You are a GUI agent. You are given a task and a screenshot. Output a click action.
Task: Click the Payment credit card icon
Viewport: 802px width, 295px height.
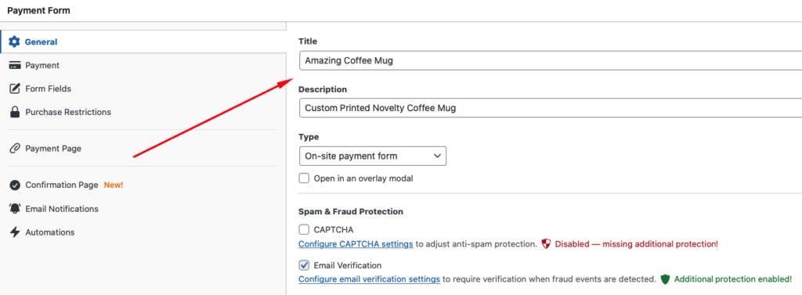pos(15,66)
